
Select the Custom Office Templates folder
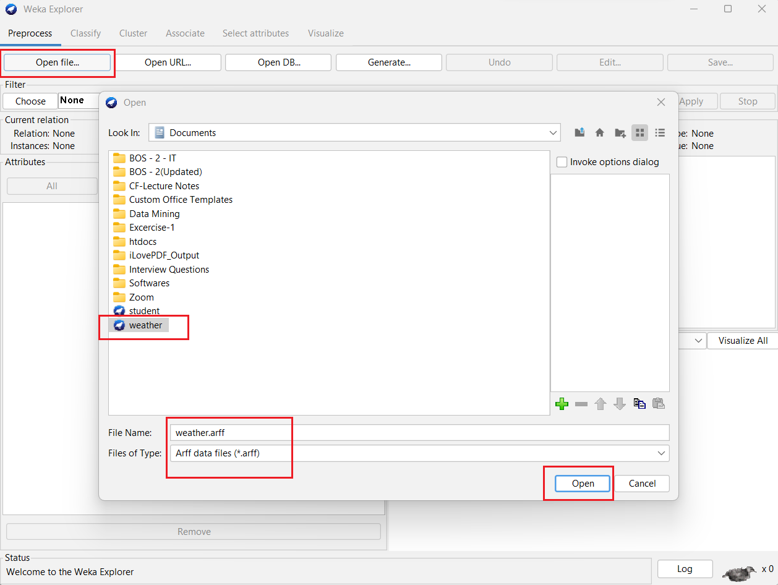point(173,200)
